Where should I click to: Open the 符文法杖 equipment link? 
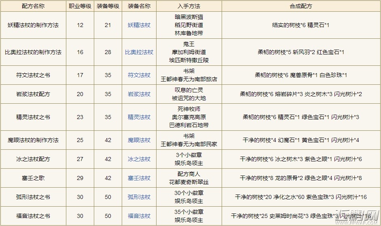139,75
